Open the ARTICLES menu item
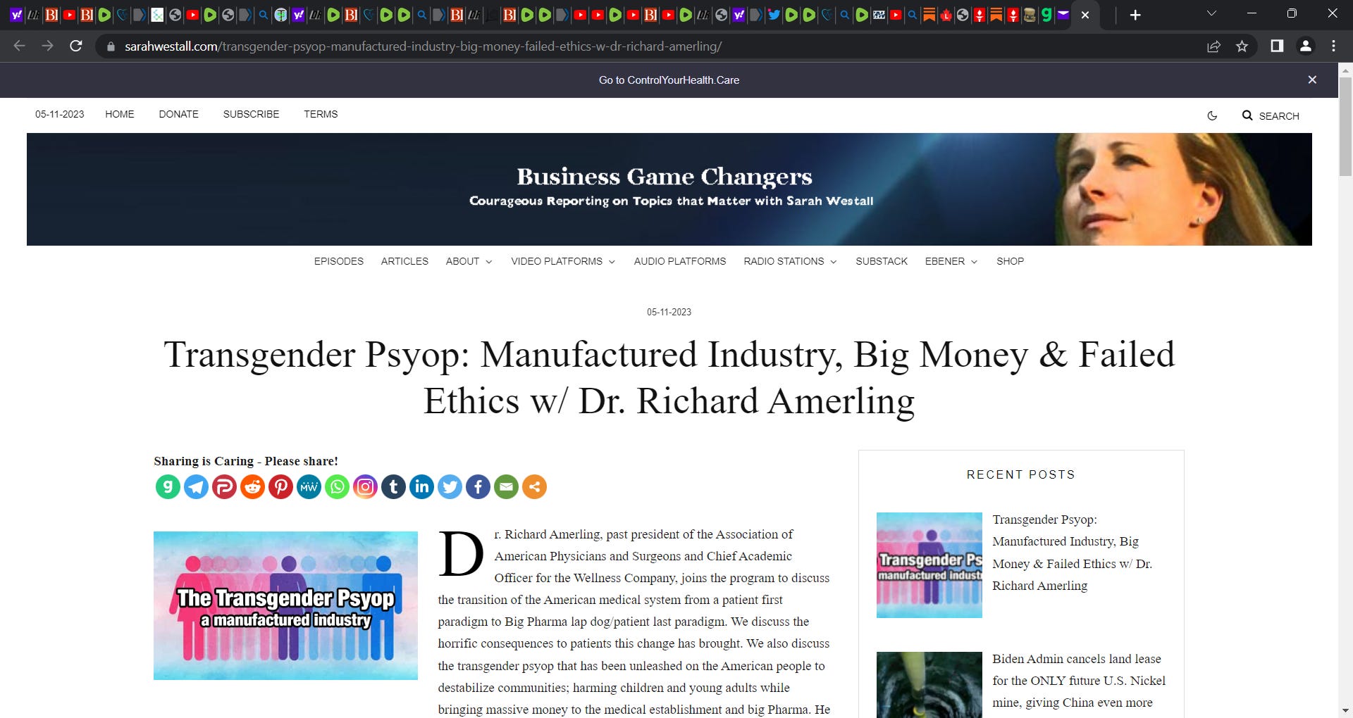1353x718 pixels. point(404,261)
